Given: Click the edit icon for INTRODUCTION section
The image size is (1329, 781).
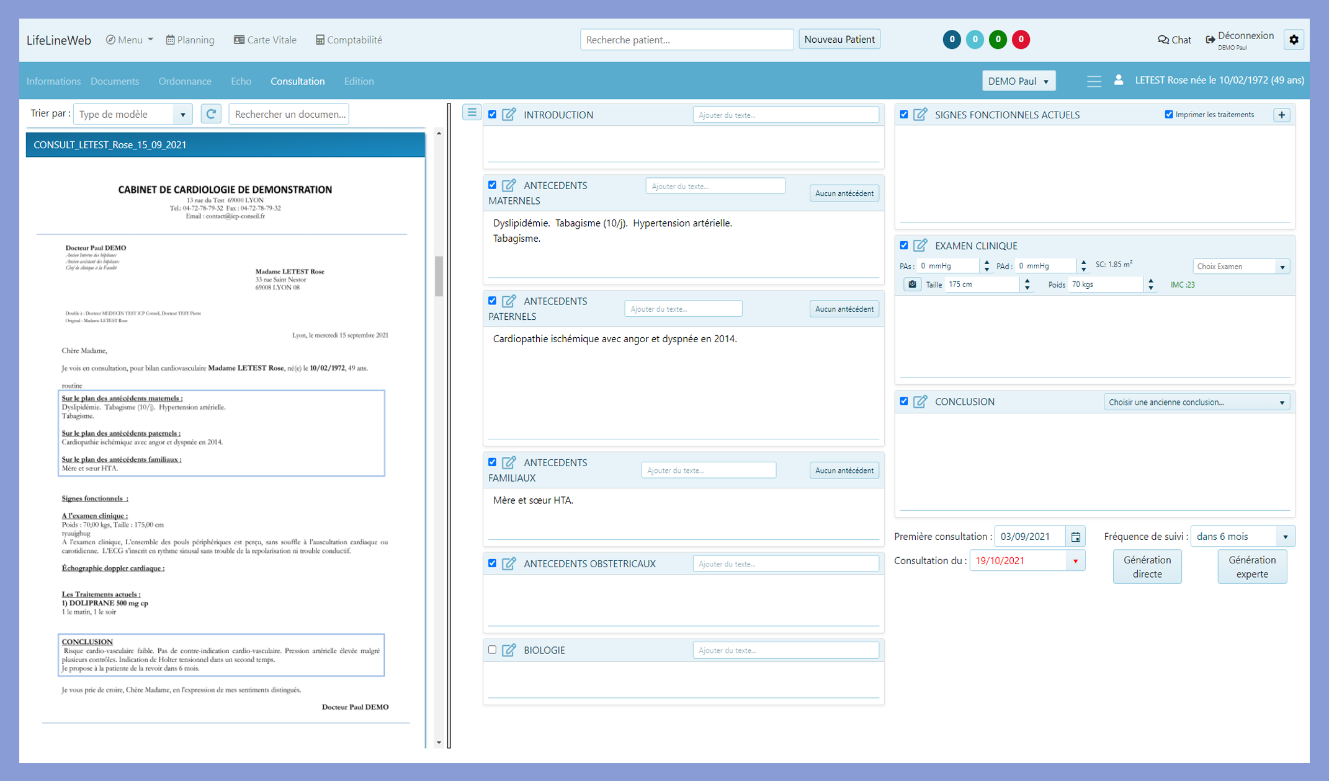Looking at the screenshot, I should [x=509, y=115].
